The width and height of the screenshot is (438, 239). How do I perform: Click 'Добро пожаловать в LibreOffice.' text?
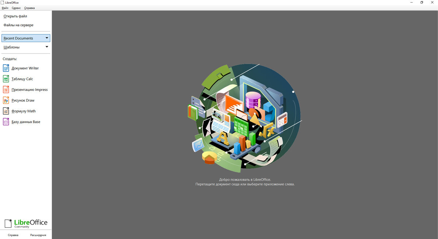pyautogui.click(x=245, y=180)
